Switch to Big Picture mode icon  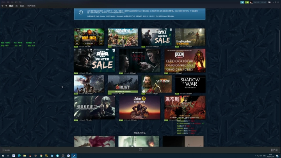point(269,2)
